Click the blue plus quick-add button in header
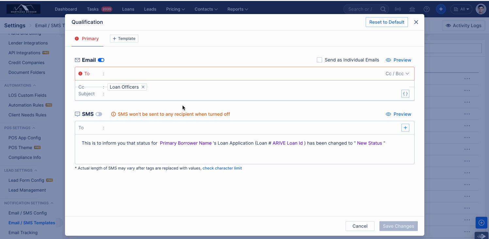 tap(441, 9)
